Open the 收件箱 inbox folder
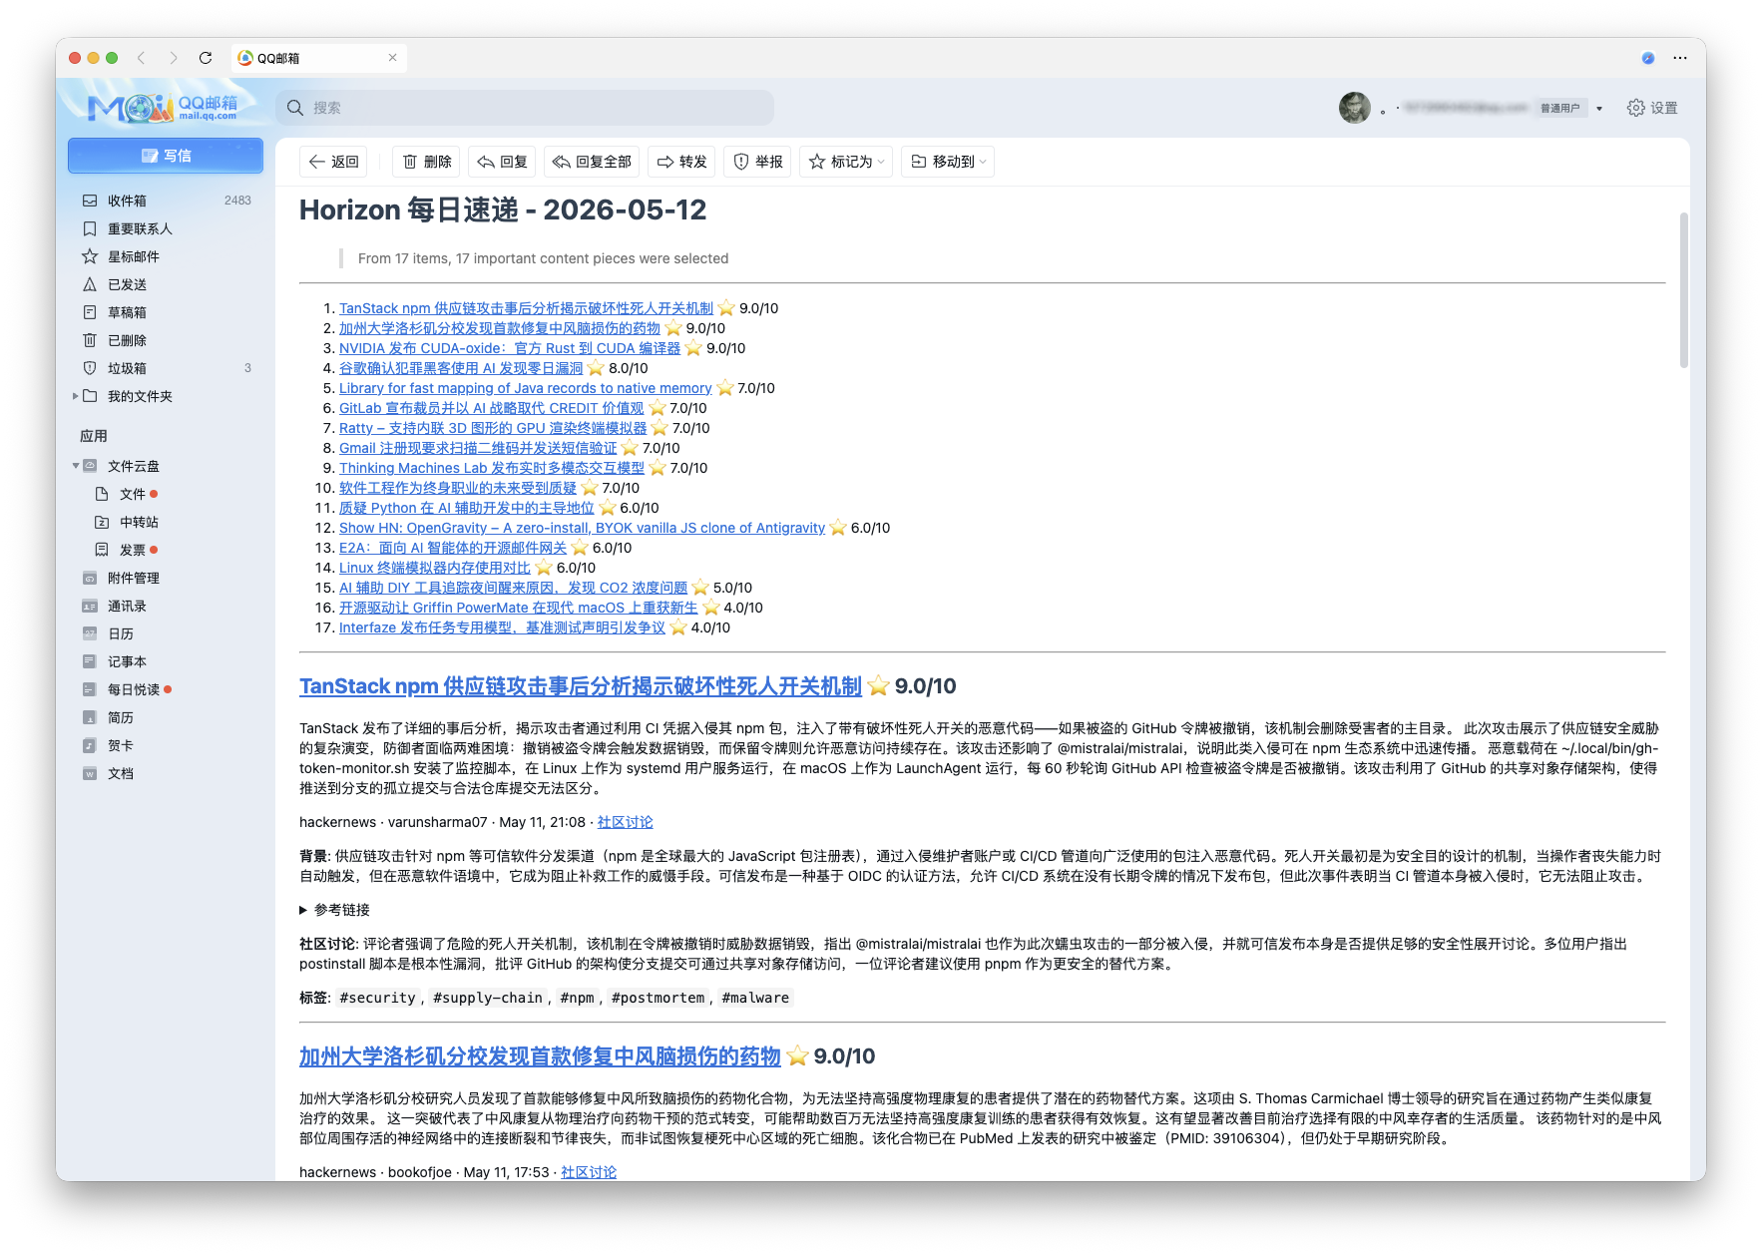 (166, 201)
